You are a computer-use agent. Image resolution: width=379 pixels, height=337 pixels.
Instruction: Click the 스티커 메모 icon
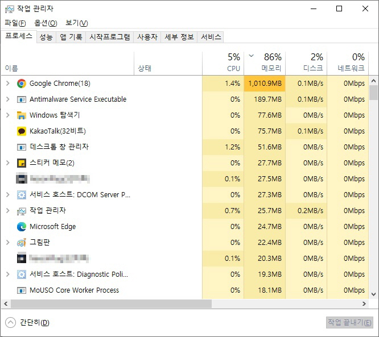click(x=22, y=163)
